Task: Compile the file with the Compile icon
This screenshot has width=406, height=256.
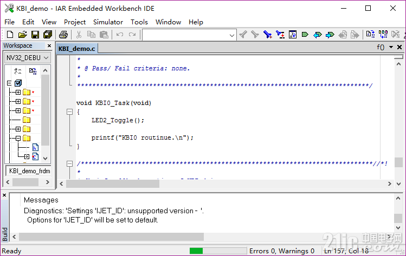Action: point(371,34)
